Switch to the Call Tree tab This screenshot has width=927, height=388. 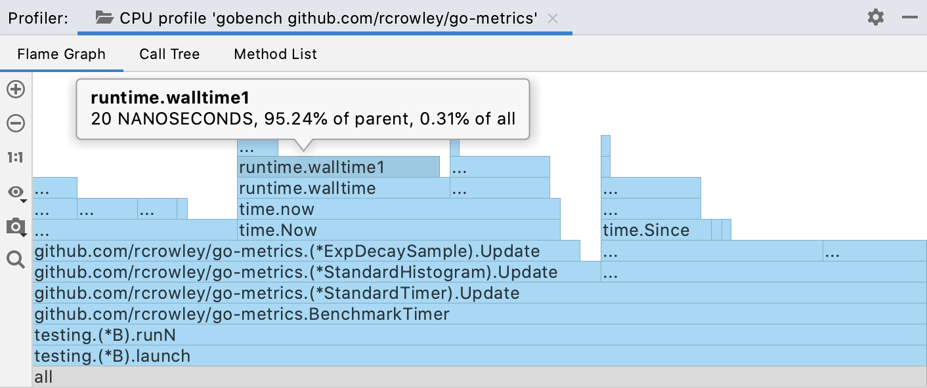169,54
